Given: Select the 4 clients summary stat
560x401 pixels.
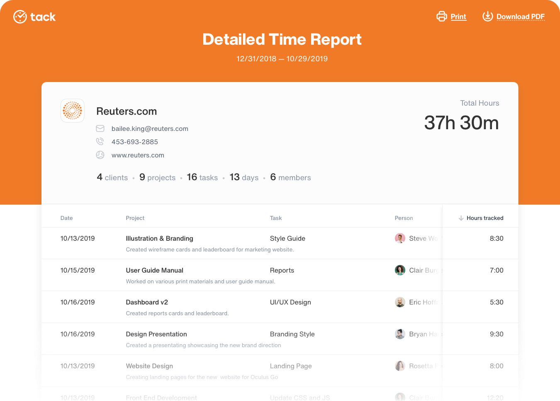Looking at the screenshot, I should click(112, 177).
